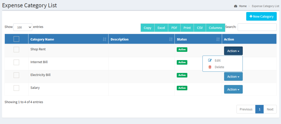This screenshot has width=281, height=124.
Task: Go to the Next pagination page
Action: click(x=270, y=109)
